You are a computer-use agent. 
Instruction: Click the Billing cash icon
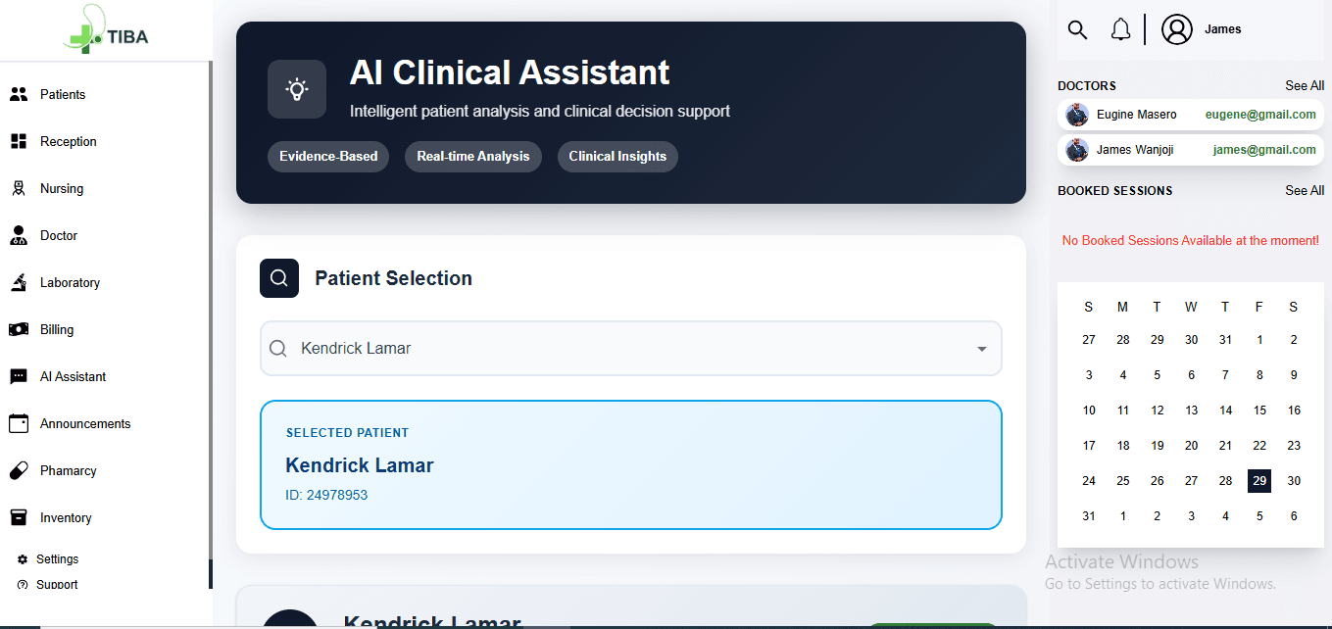point(19,330)
